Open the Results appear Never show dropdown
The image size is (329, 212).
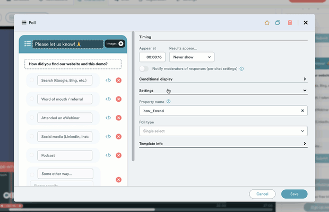click(x=191, y=57)
